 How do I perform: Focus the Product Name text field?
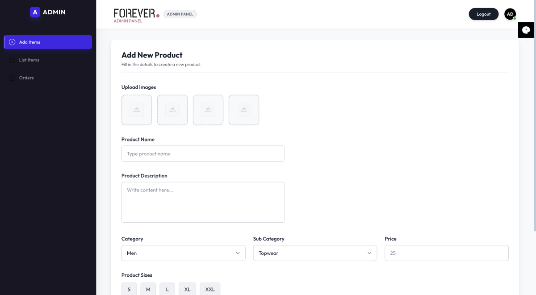[203, 154]
